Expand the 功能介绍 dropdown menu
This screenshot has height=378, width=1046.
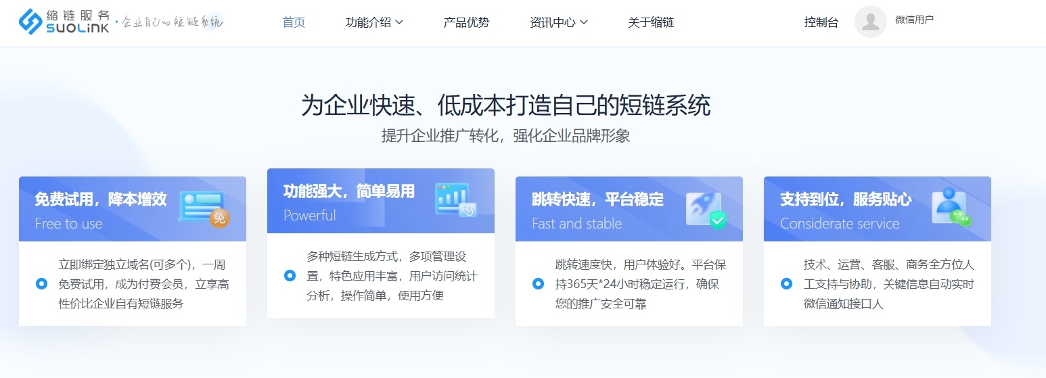point(374,22)
